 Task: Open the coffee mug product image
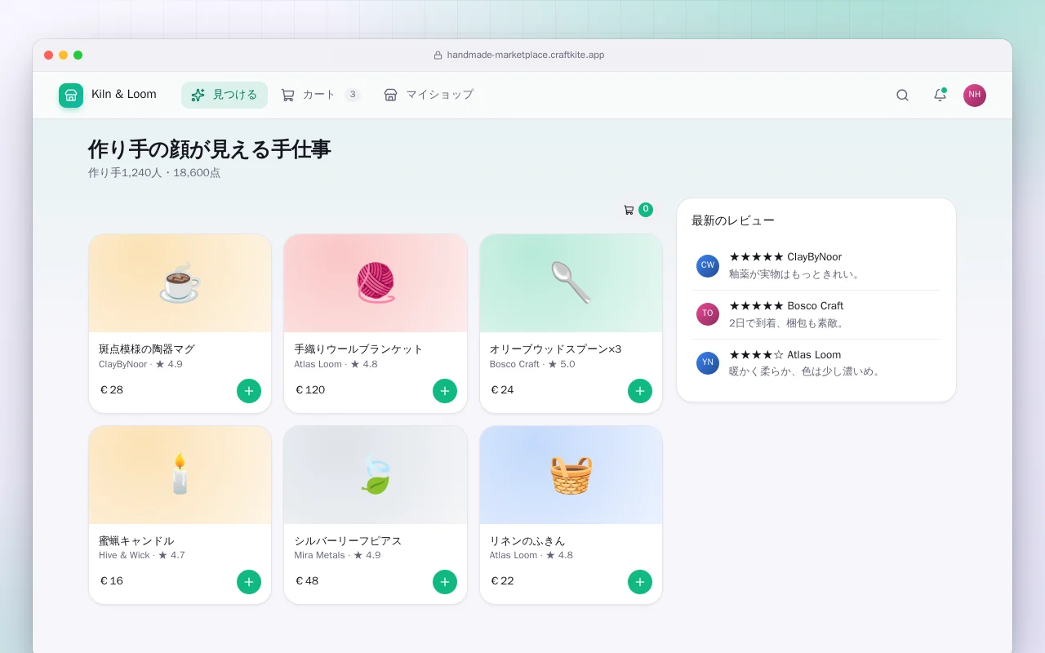coord(180,283)
